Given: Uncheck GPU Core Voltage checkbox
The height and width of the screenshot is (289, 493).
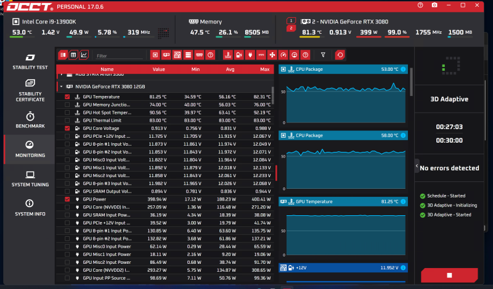Looking at the screenshot, I should point(67,128).
